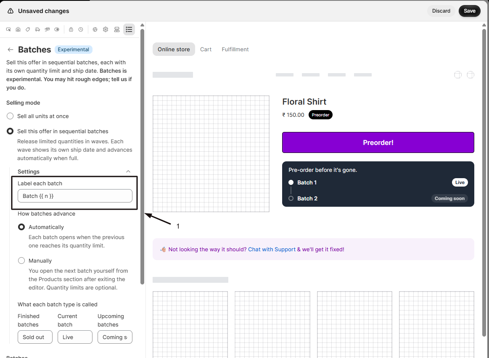Click the preview pane scrollbar thumb
Screen dimensions: 489x358
pyautogui.click(x=484, y=182)
